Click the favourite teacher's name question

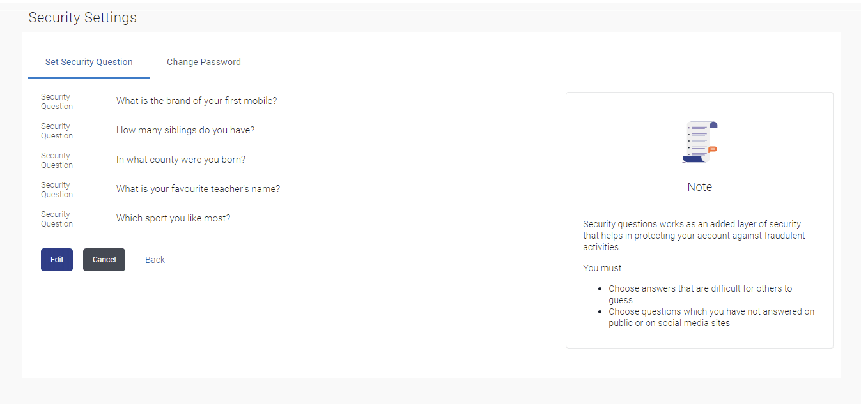[198, 189]
